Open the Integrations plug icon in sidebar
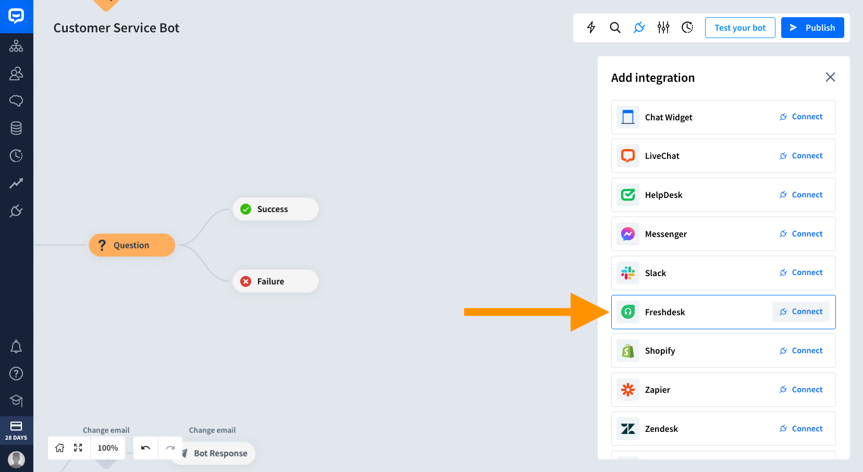This screenshot has height=472, width=863. 16,210
